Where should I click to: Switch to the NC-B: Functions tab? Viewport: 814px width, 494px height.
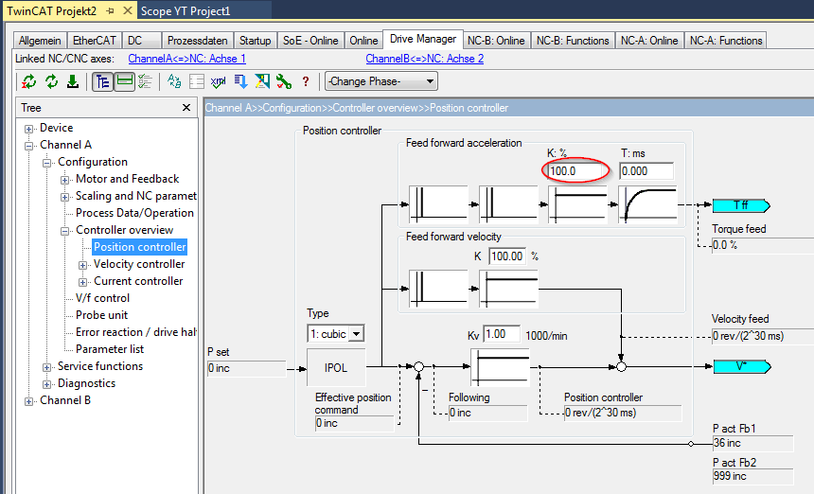pyautogui.click(x=573, y=41)
